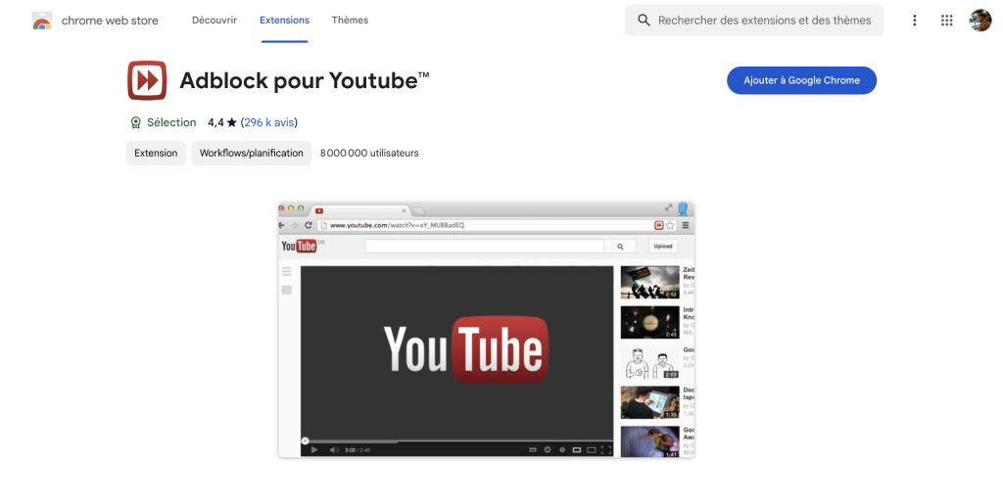The height and width of the screenshot is (501, 1003).
Task: Open the Google apps grid
Action: pos(947,21)
